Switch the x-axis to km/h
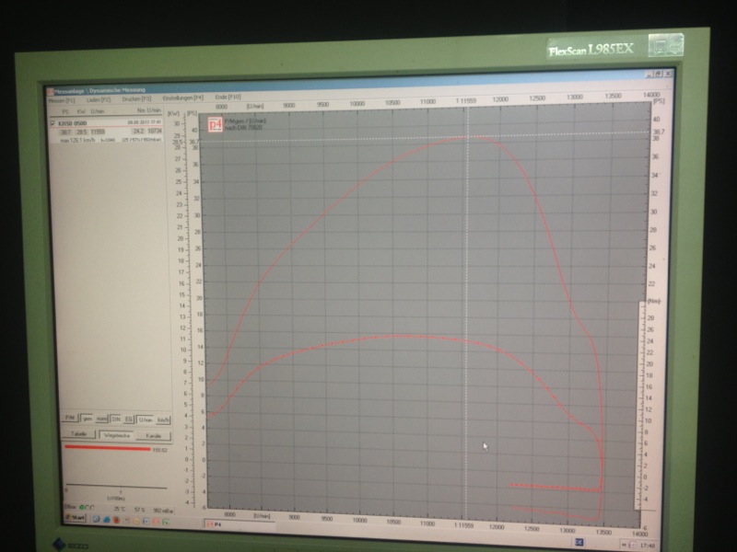The image size is (737, 552). (x=163, y=420)
